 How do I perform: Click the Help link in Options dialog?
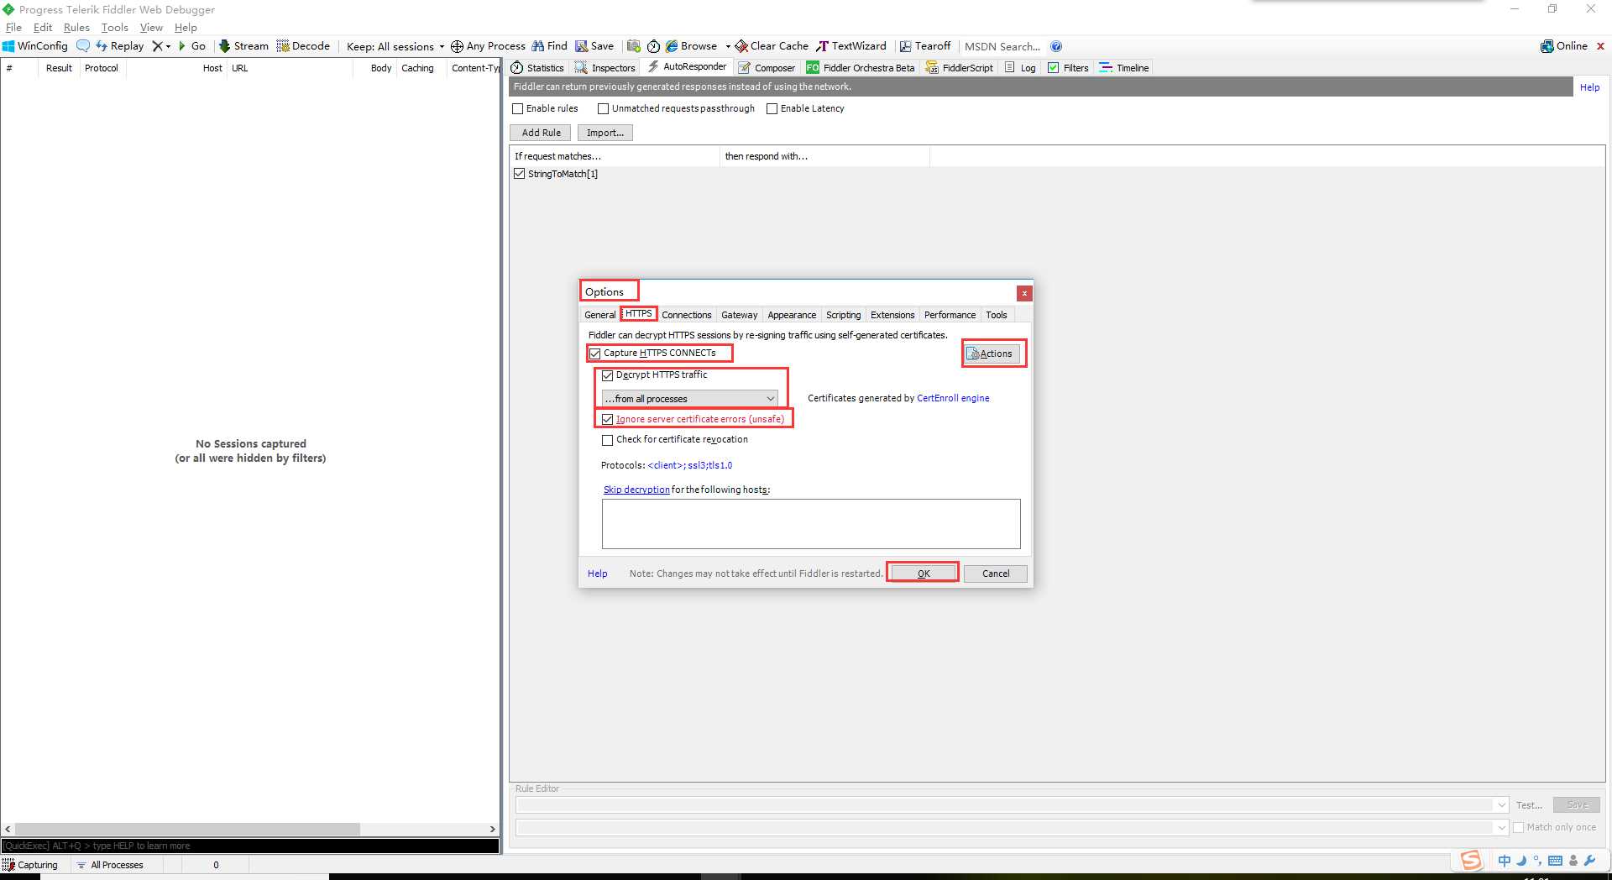[597, 574]
